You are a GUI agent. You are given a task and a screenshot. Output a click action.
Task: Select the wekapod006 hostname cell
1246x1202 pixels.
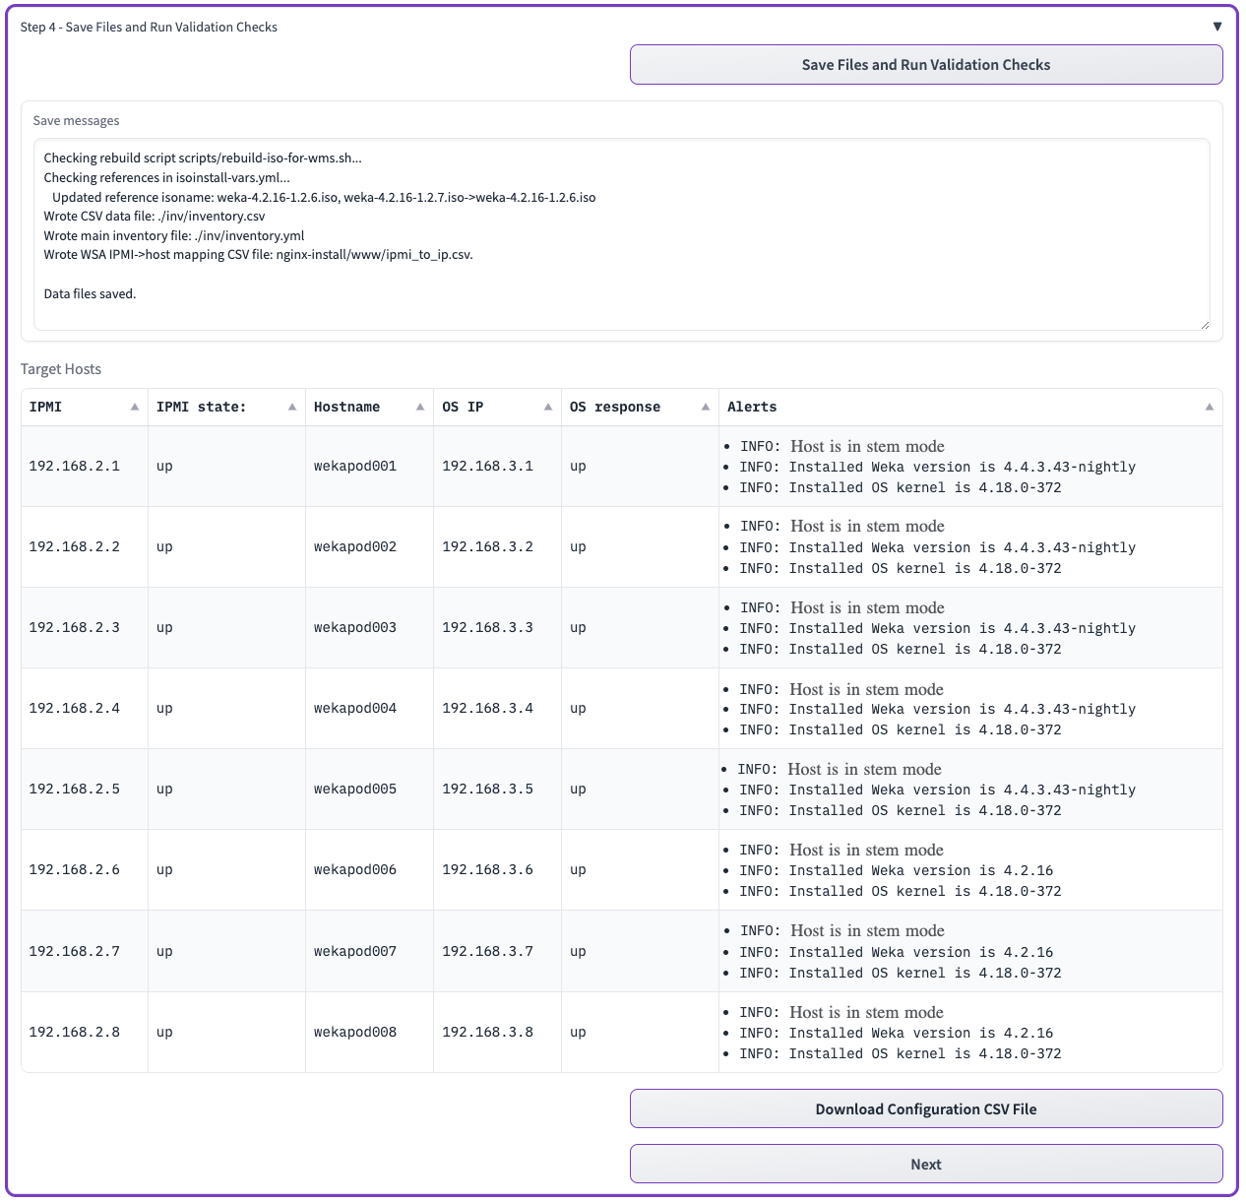pyautogui.click(x=355, y=870)
